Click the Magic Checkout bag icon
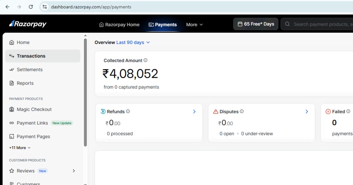 [x=12, y=109]
